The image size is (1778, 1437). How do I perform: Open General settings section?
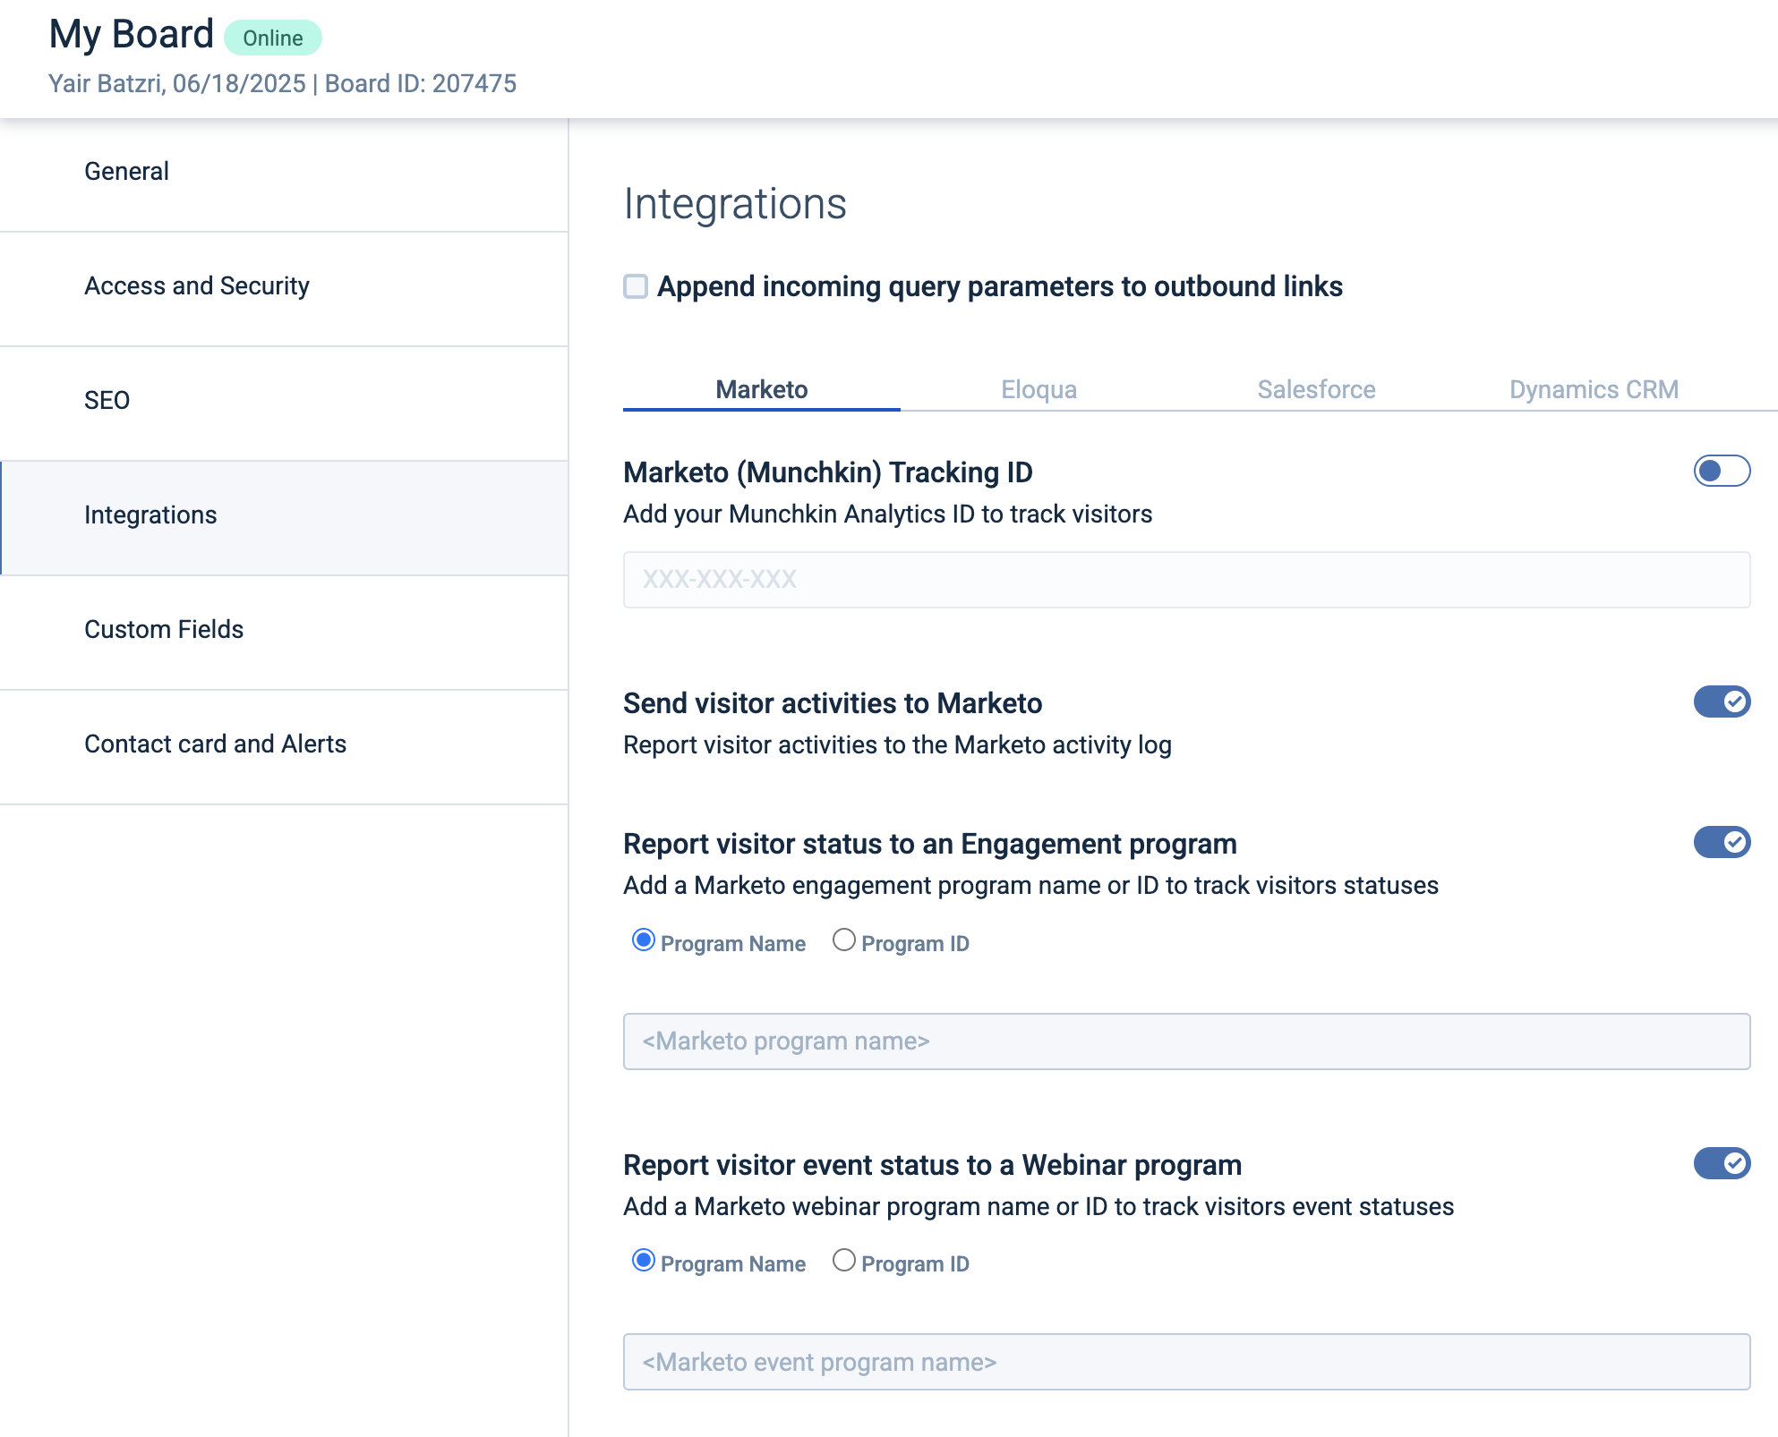point(126,171)
